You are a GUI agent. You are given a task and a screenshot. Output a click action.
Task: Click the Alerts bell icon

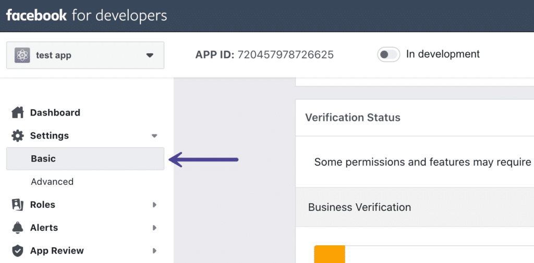[x=18, y=228]
